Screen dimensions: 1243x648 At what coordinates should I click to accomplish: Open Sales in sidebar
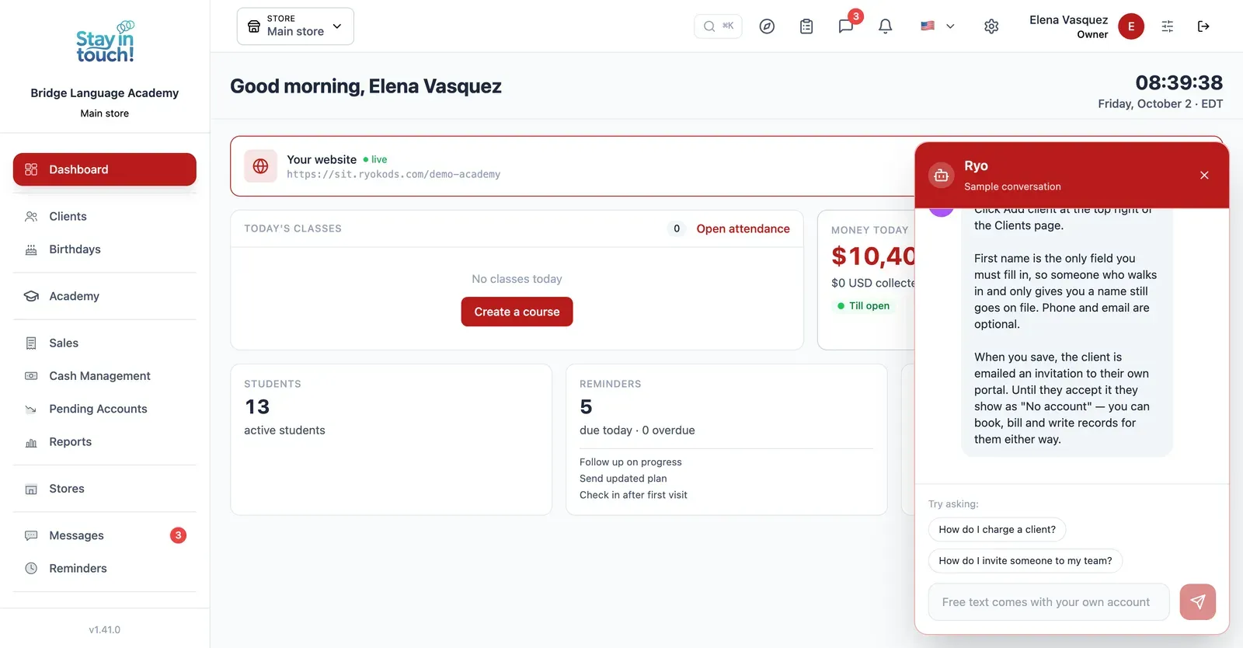(x=105, y=343)
